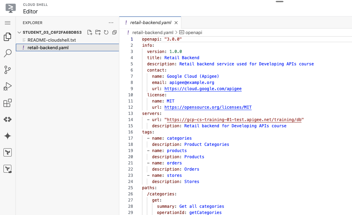Screen dimensions: 352x215
Task: Click retail-backend.yaml in the breadcrumb
Action: coord(153,32)
